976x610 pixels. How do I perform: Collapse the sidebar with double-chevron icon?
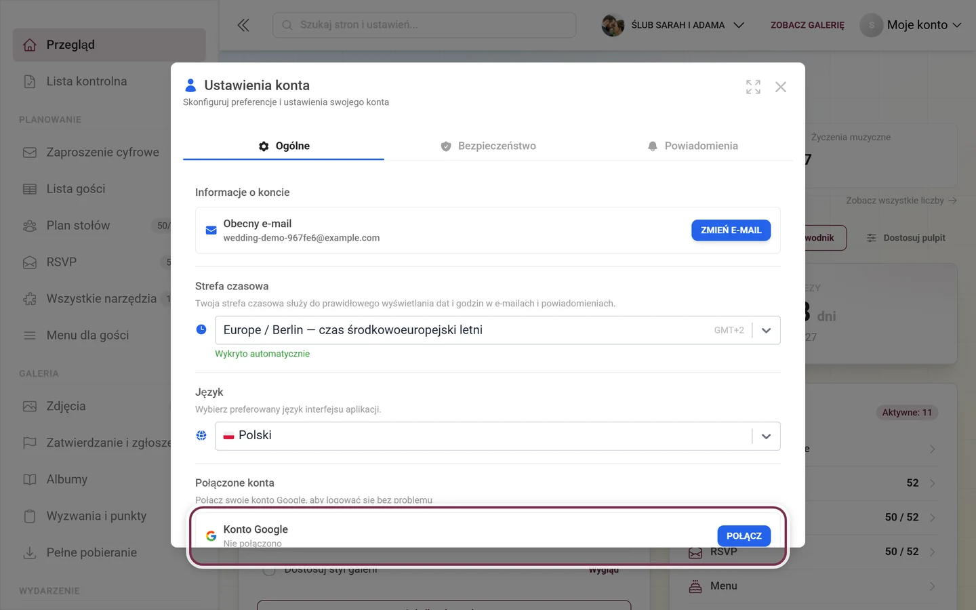[x=243, y=25]
